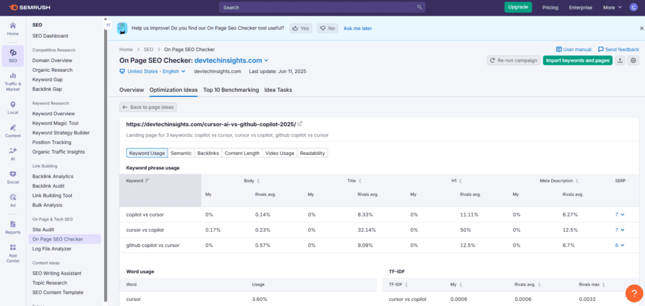645x306 pixels.
Task: Select the Keyword Usage filter
Action: [x=146, y=153]
